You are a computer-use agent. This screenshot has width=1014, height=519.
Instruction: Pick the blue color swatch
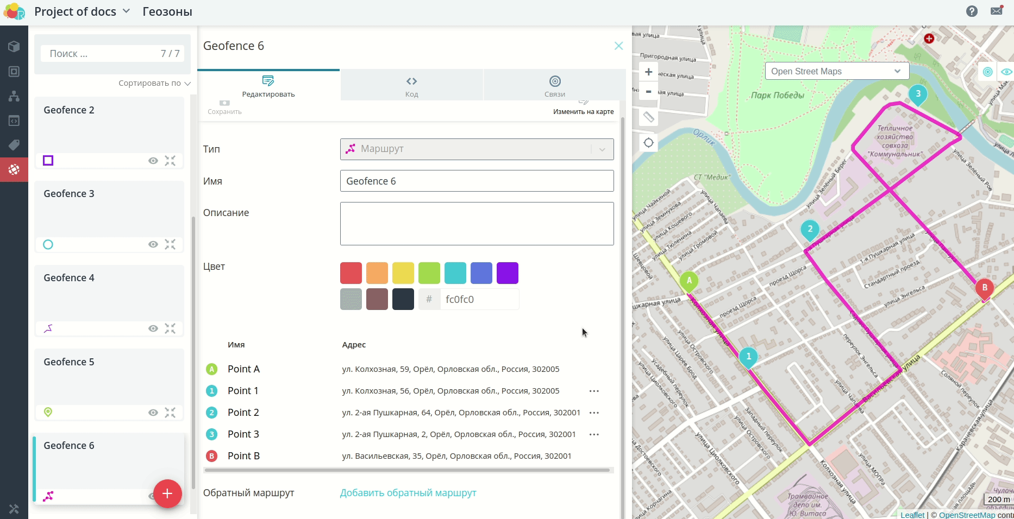(x=481, y=273)
